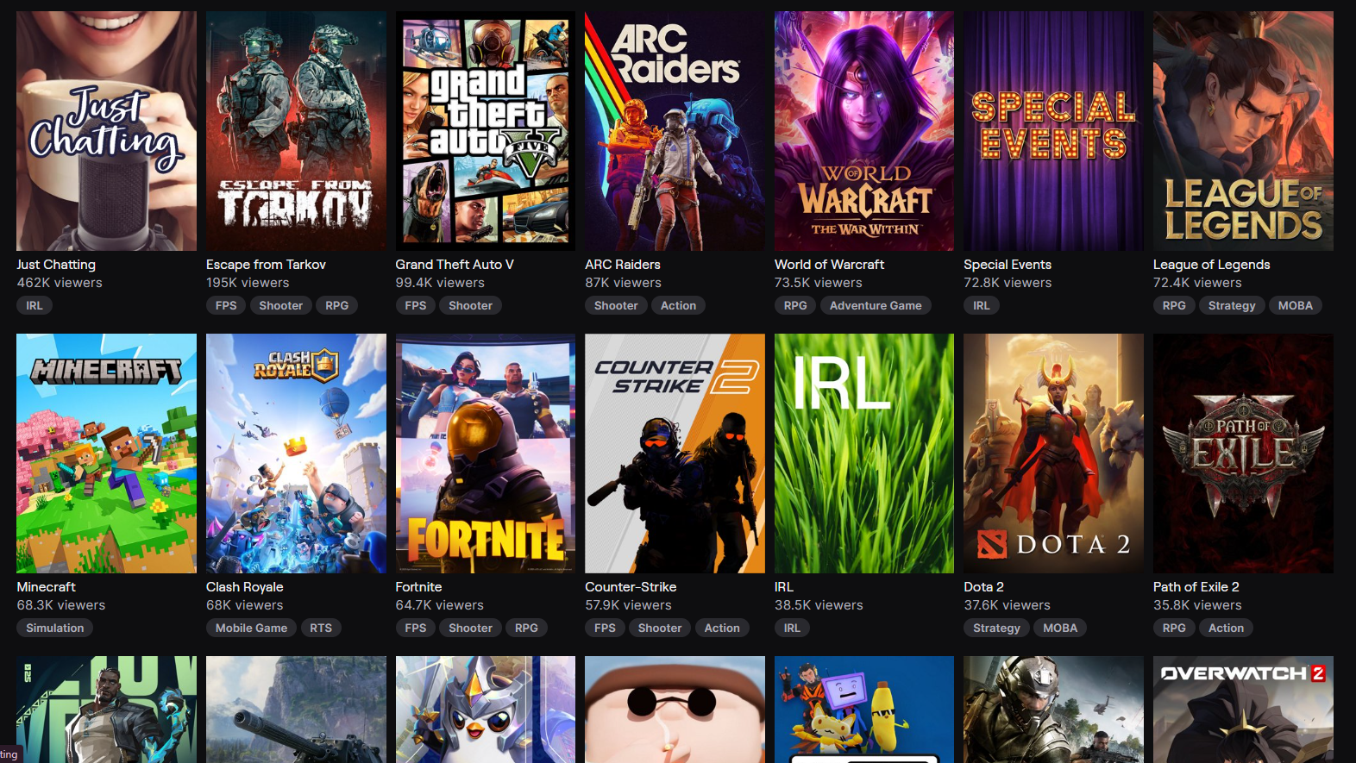Click the Escape from Tarkov title link
The image size is (1356, 763).
pos(266,265)
